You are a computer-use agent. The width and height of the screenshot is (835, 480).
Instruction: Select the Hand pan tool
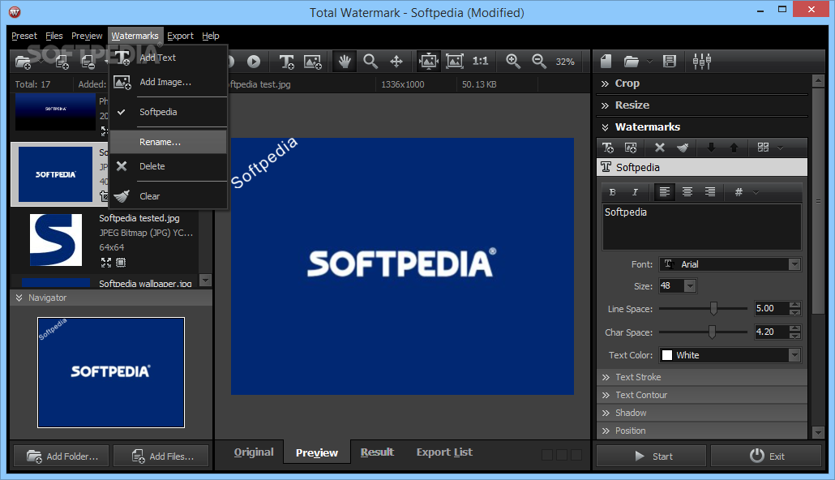[x=345, y=62]
